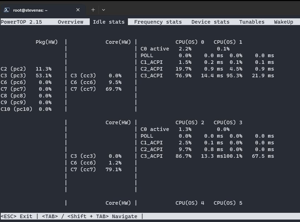Click the 67.5 ms duration value
The width and height of the screenshot is (300, 222).
tap(263, 156)
